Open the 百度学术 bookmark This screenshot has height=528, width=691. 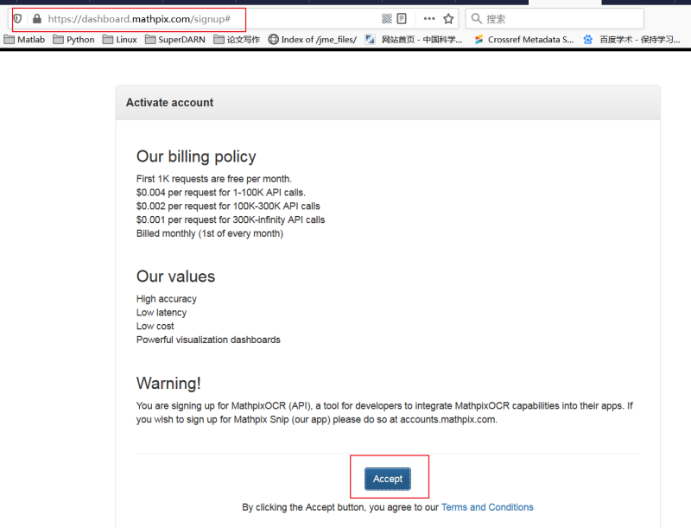click(631, 40)
